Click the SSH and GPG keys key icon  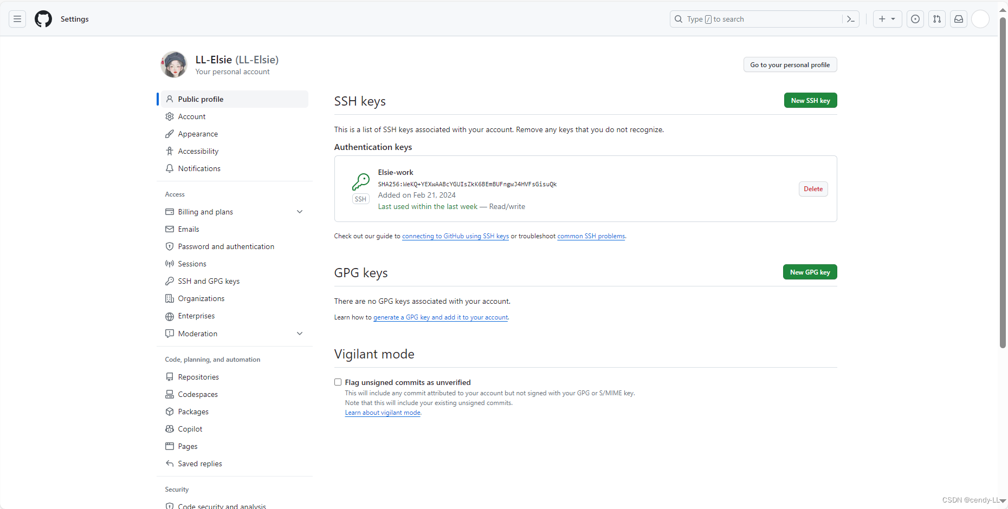[170, 281]
